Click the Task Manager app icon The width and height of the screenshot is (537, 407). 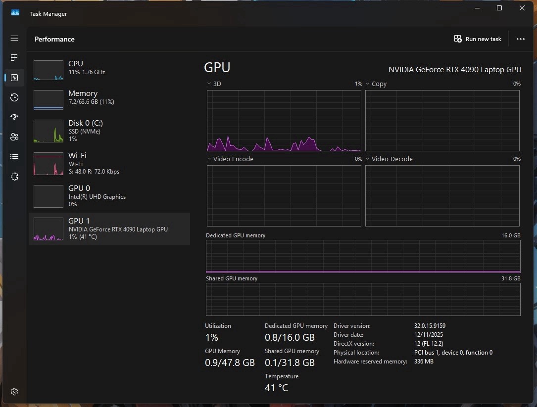point(15,13)
